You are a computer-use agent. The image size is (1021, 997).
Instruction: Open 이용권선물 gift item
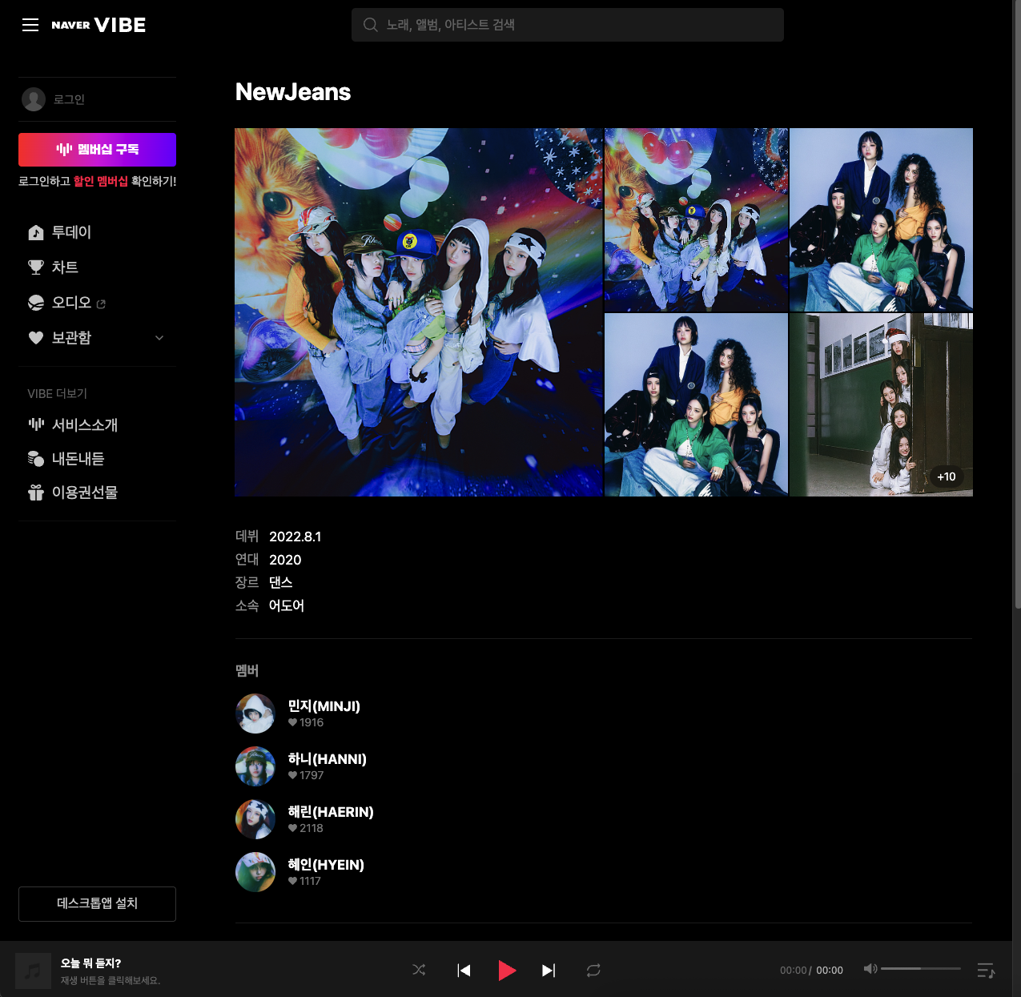point(84,492)
